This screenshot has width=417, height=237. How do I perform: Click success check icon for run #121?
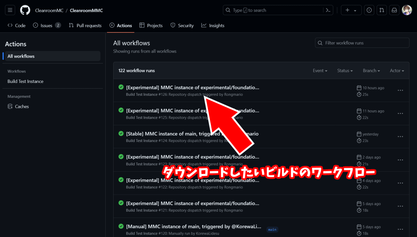(121, 203)
